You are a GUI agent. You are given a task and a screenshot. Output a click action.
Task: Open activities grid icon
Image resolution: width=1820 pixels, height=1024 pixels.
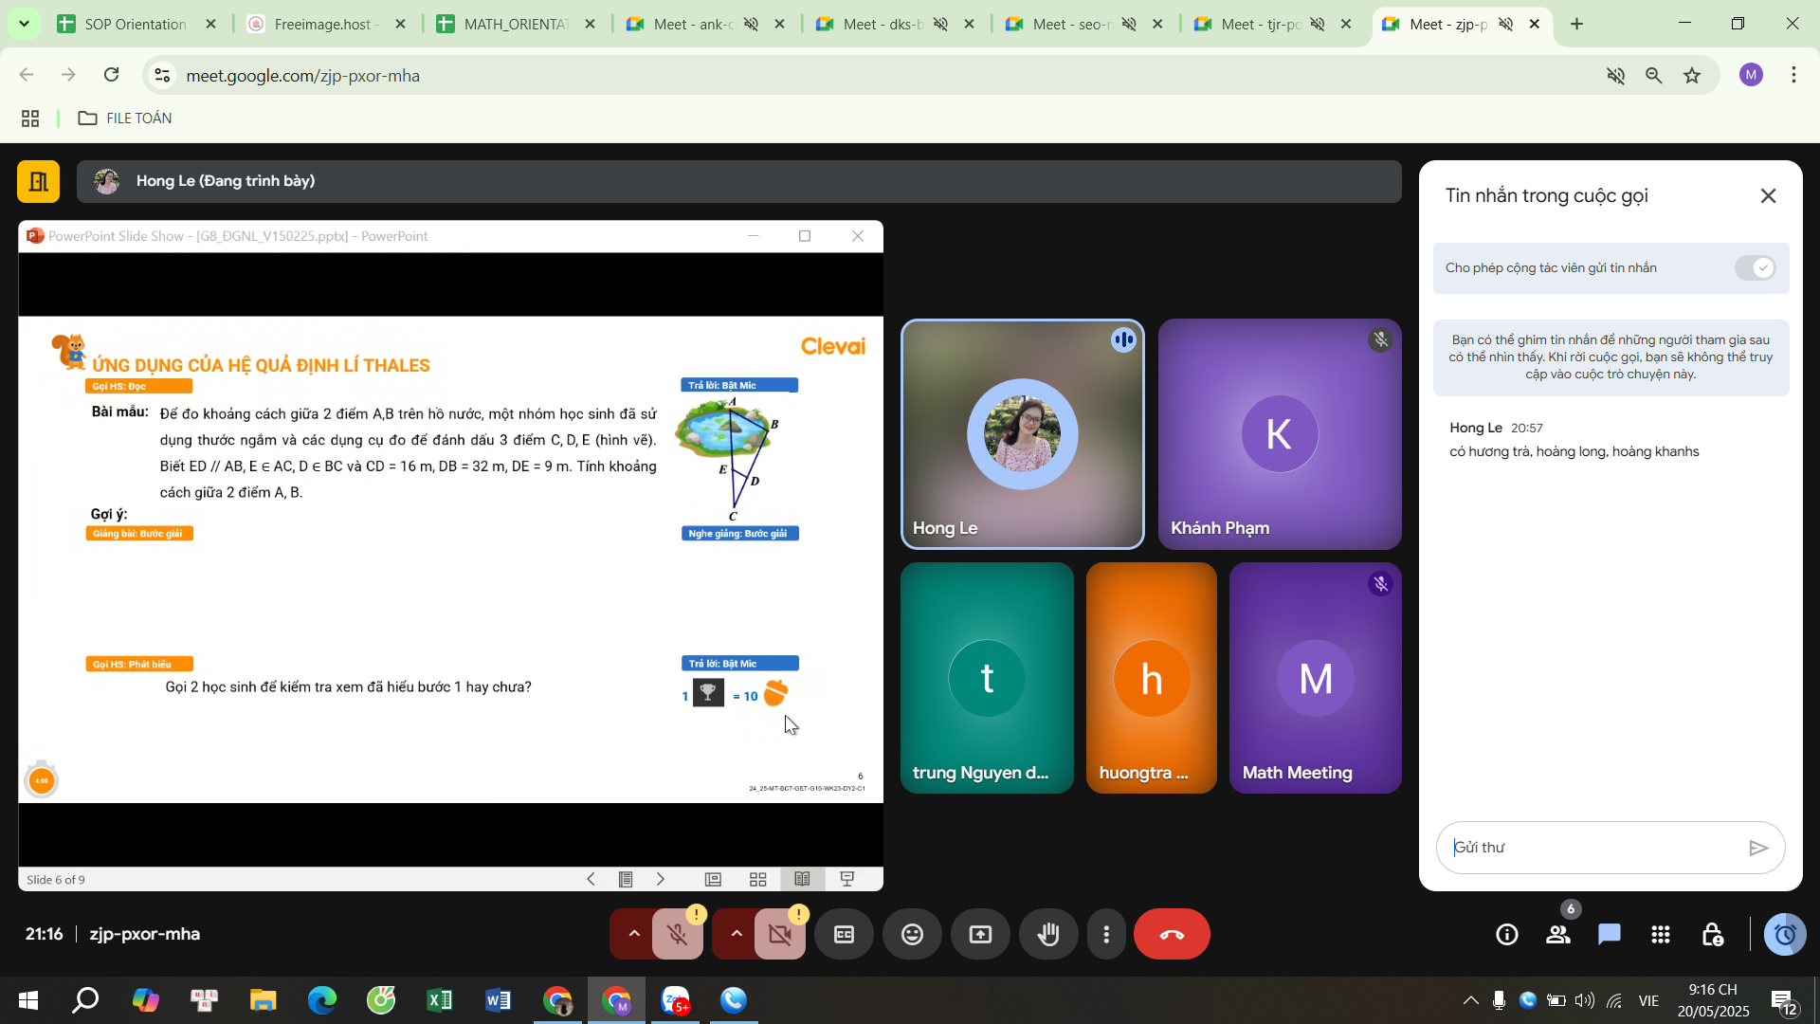pyautogui.click(x=1661, y=935)
